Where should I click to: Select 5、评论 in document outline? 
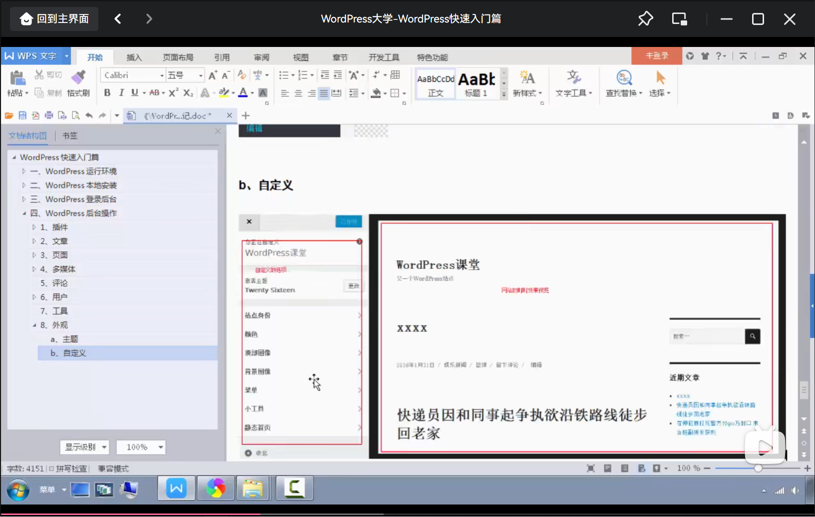click(54, 283)
